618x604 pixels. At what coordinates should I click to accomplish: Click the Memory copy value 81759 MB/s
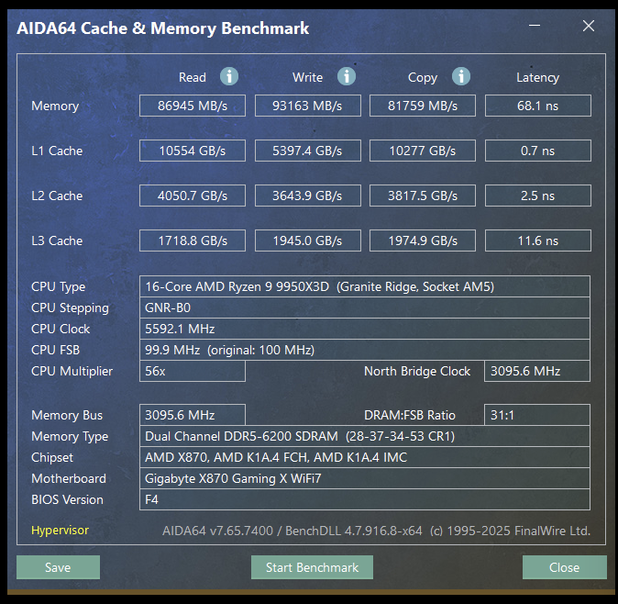[423, 106]
